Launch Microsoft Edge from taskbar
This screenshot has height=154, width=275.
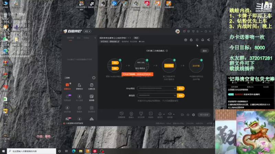(x=74, y=151)
